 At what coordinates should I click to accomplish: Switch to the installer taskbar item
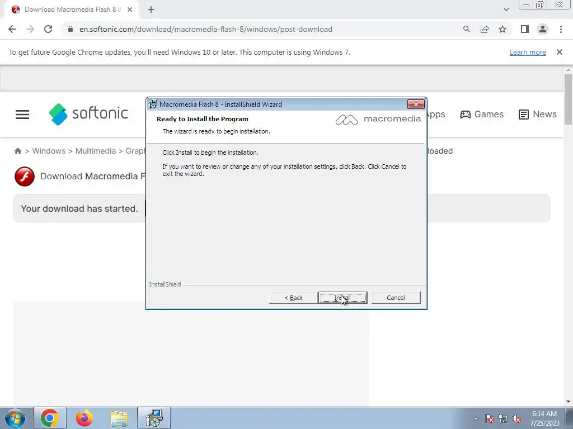[154, 418]
